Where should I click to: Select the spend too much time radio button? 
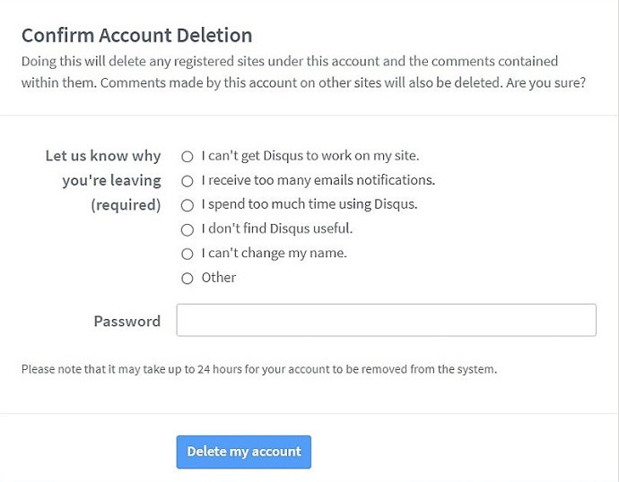tap(187, 205)
